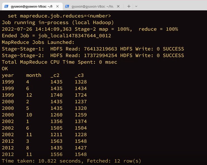The image size is (207, 165).
Task: Click value 1563 in the 2012 month 3 row
Action: pyautogui.click(x=57, y=141)
